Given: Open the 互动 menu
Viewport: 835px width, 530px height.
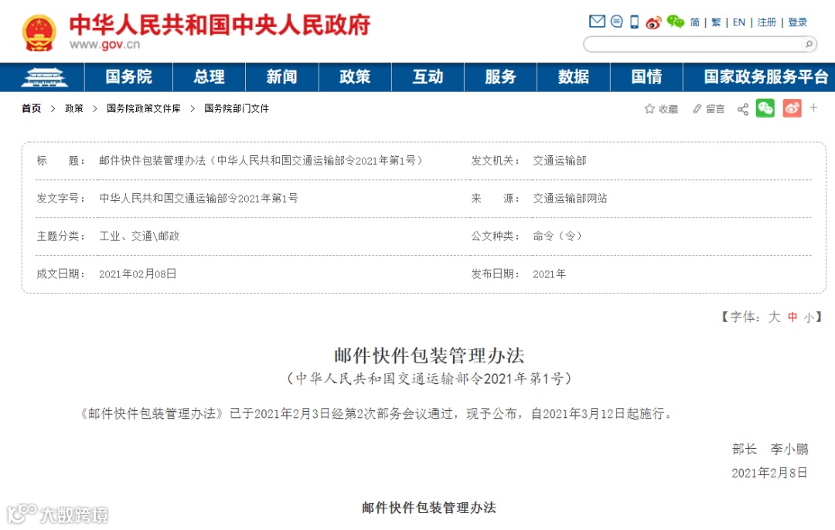Looking at the screenshot, I should (428, 77).
